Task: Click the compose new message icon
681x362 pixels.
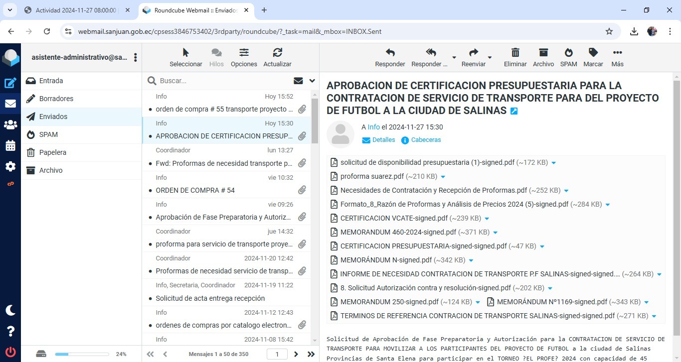Action: pyautogui.click(x=10, y=83)
